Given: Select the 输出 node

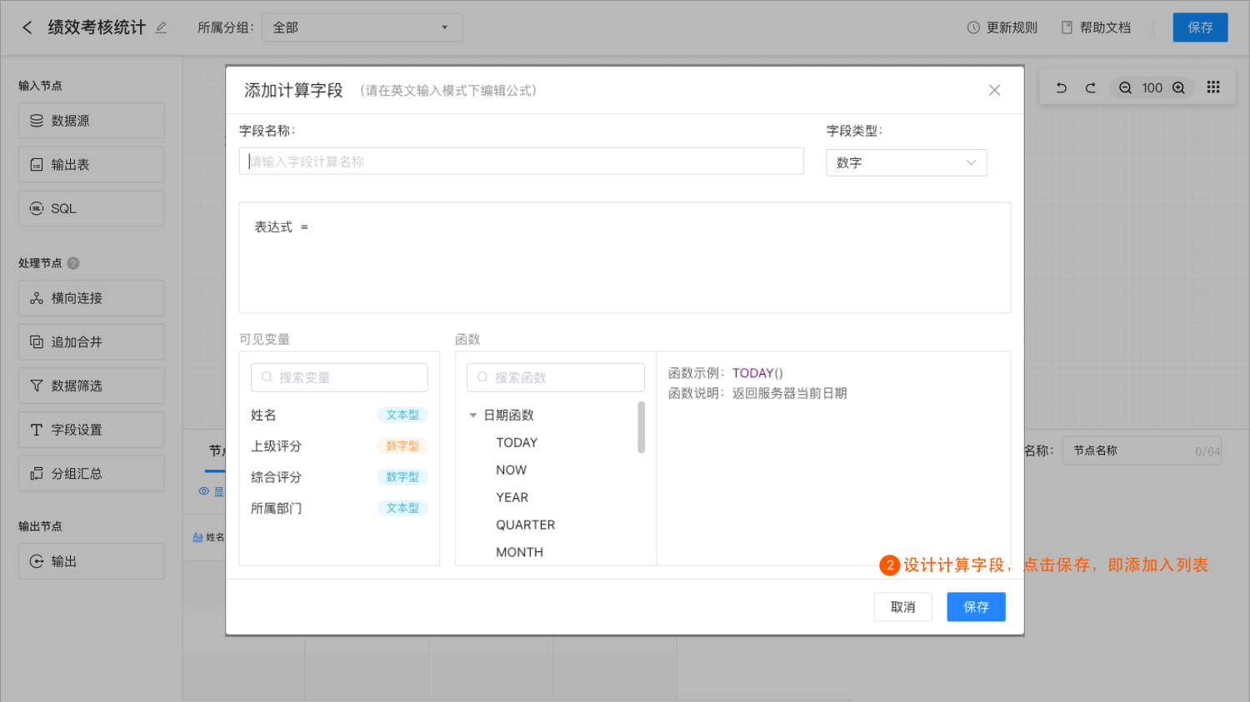Looking at the screenshot, I should coord(92,561).
